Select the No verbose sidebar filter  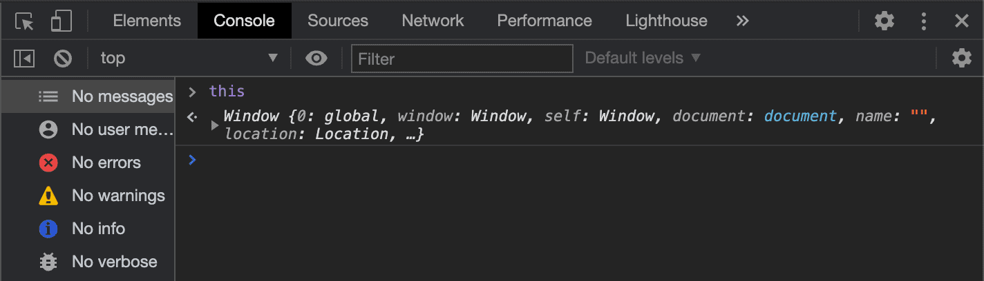[x=114, y=262]
